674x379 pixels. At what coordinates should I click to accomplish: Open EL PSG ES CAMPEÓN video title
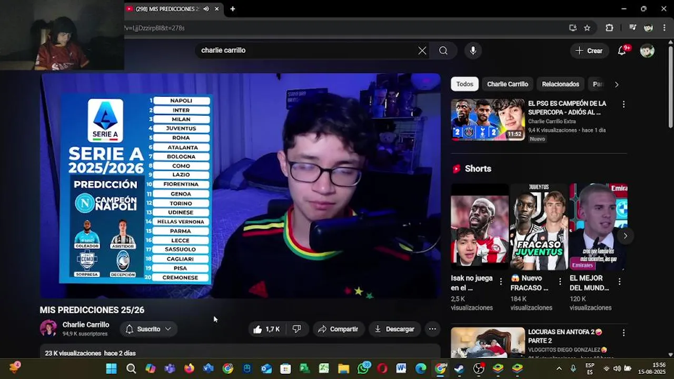(x=567, y=108)
